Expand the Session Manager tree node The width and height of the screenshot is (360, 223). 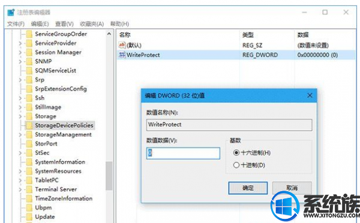pyautogui.click(x=20, y=53)
